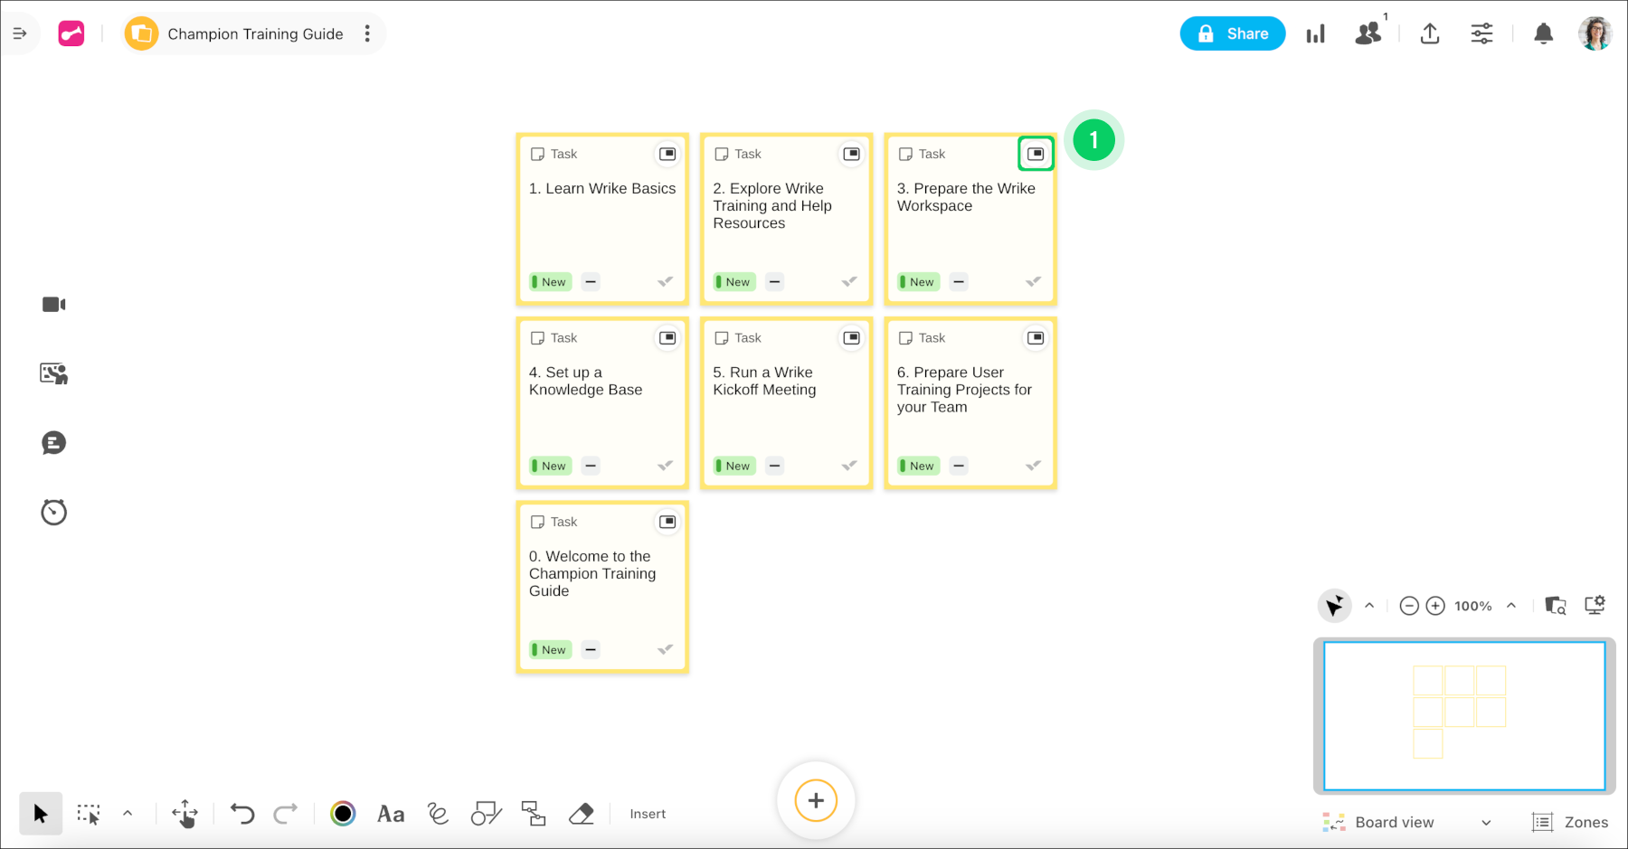Viewport: 1628px width, 849px height.
Task: Open the Champion Training Guide three-dot menu
Action: pyautogui.click(x=367, y=33)
